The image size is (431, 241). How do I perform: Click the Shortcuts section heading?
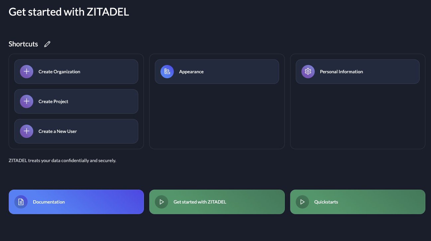[23, 44]
